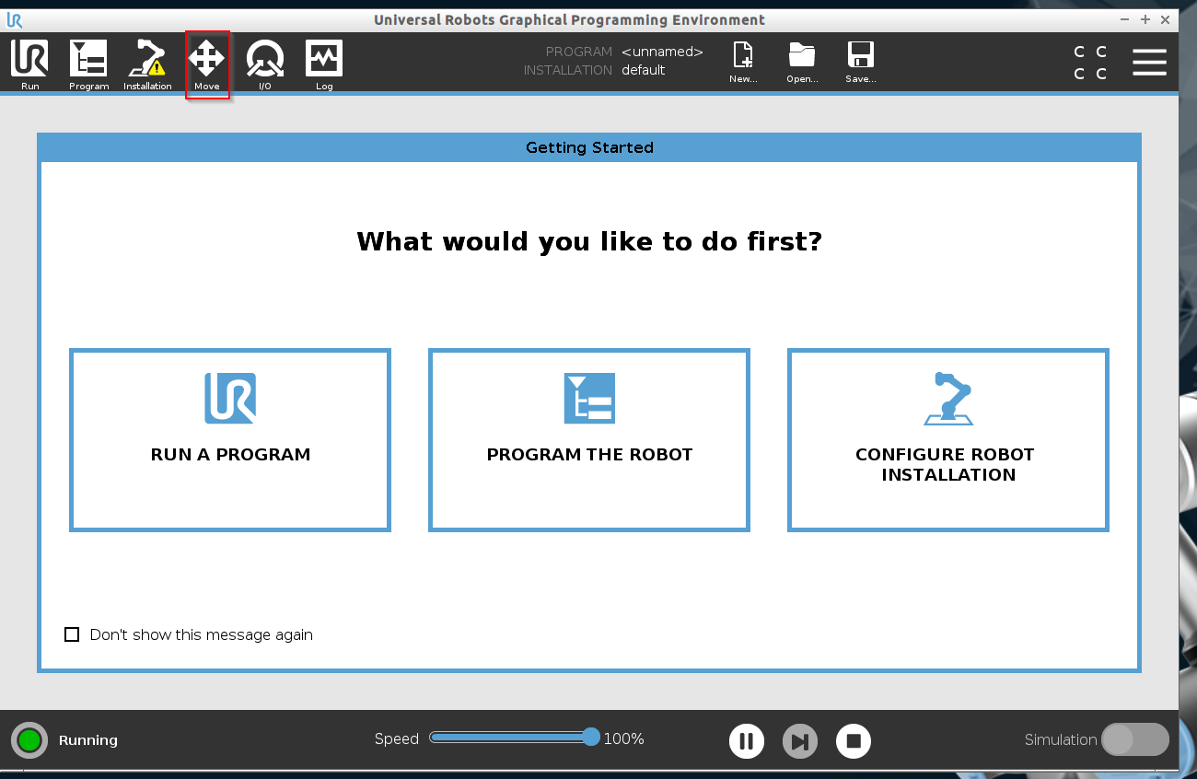Open the Program tab icon
The width and height of the screenshot is (1197, 779).
[88, 64]
